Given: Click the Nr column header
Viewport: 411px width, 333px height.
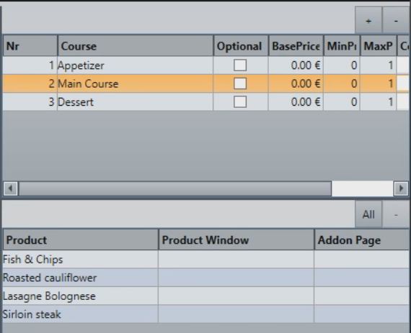Looking at the screenshot, I should 30,46.
